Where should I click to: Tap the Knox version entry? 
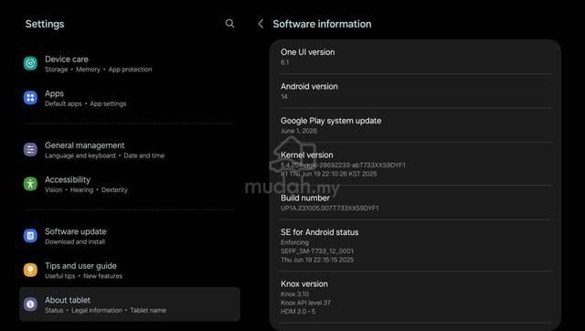tap(415, 297)
